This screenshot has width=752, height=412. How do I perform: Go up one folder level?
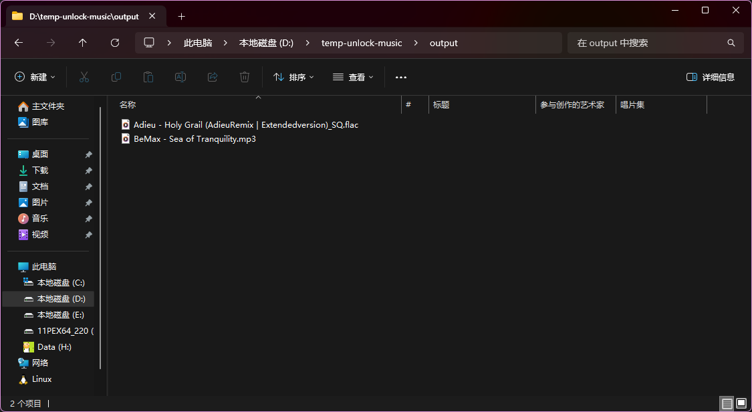coord(83,43)
